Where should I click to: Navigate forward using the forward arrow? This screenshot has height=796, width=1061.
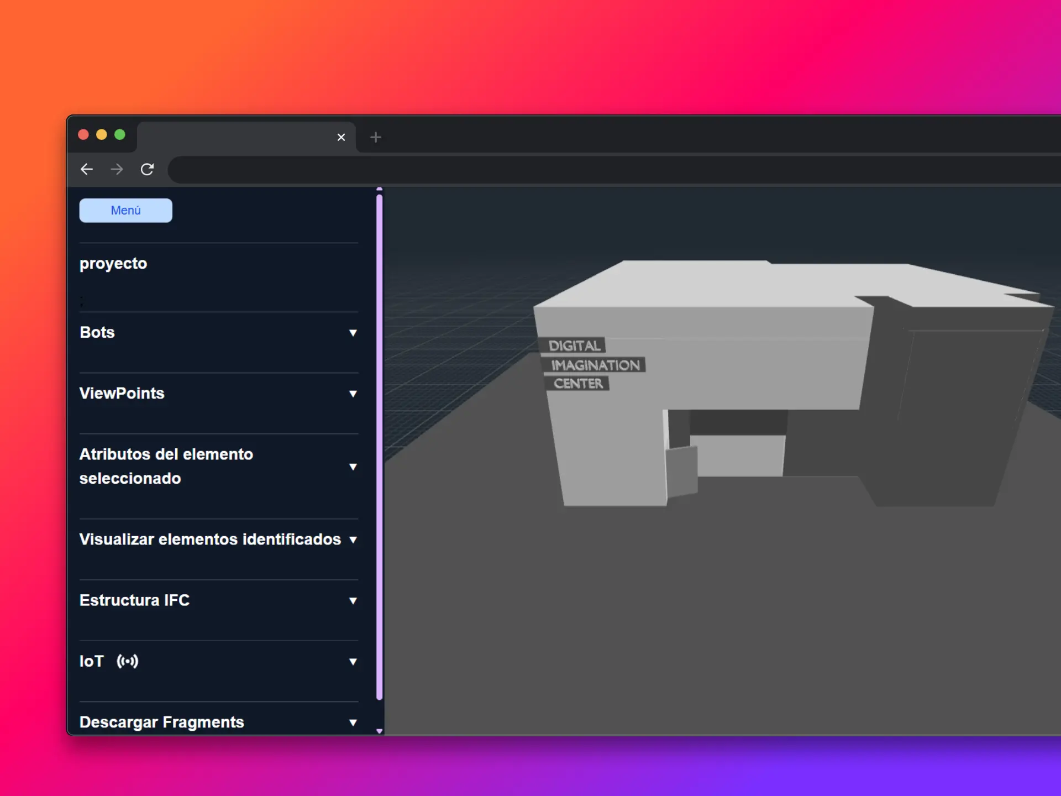117,169
